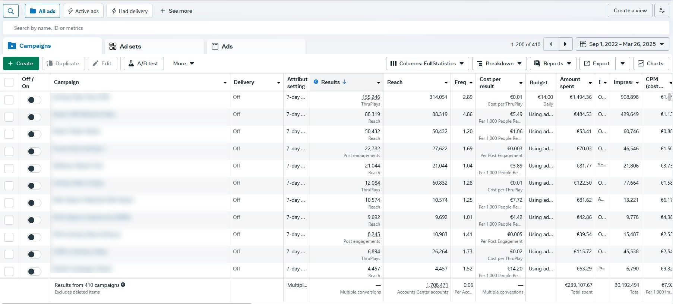673x304 pixels.
Task: Toggle campaign with 22,782 post engagements on
Action: [x=34, y=151]
